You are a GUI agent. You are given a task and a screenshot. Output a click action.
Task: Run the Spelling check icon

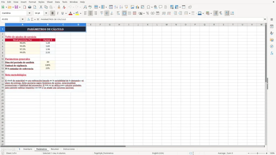tap(90, 7)
